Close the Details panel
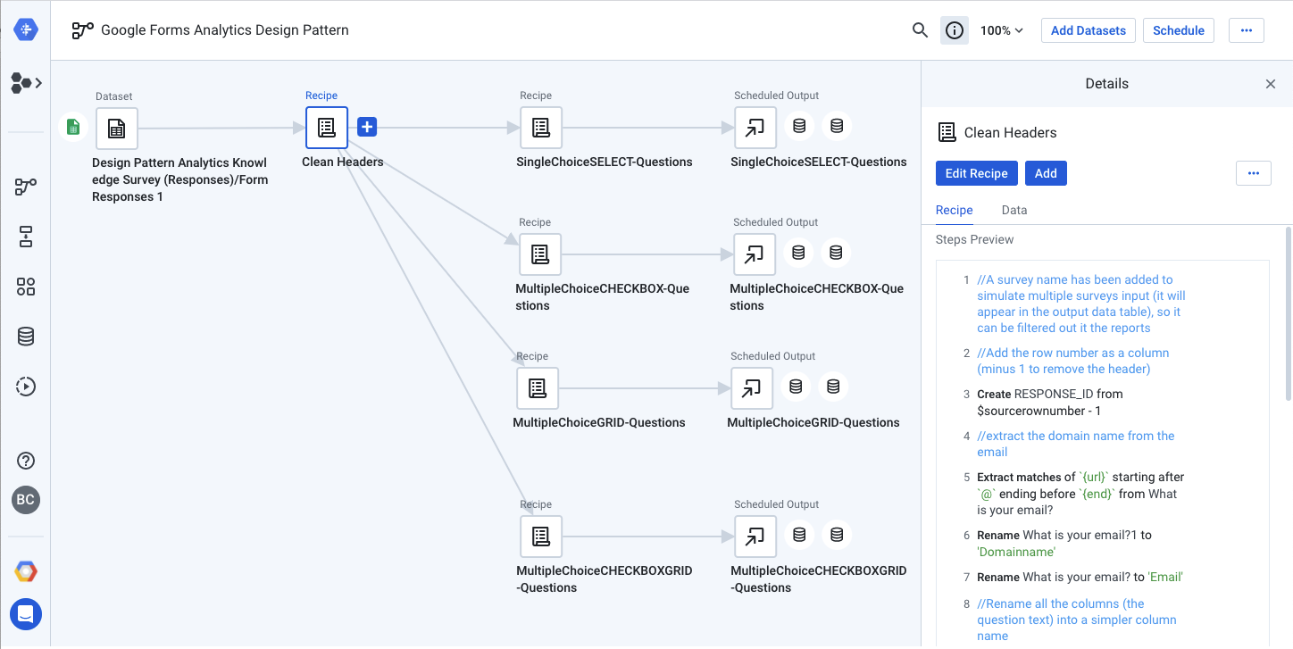The image size is (1293, 649). point(1270,84)
